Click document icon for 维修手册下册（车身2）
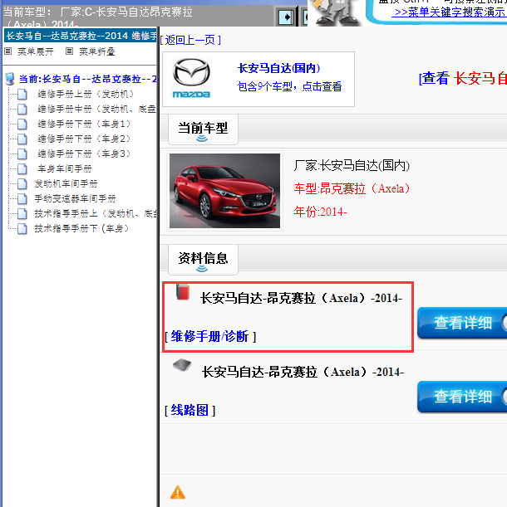Image resolution: width=507 pixels, height=507 pixels. (22, 139)
